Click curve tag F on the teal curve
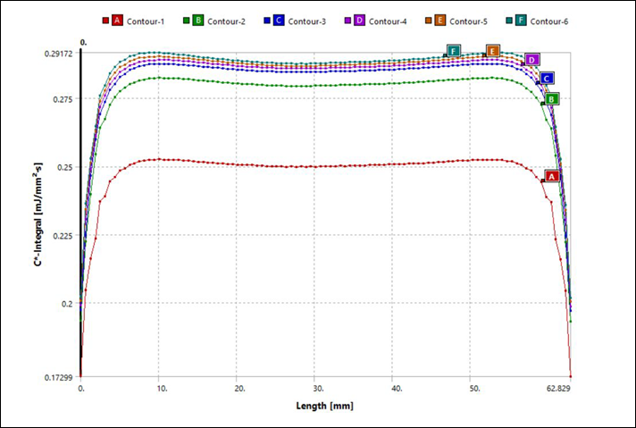Screen dimensions: 636x428 (x=454, y=51)
